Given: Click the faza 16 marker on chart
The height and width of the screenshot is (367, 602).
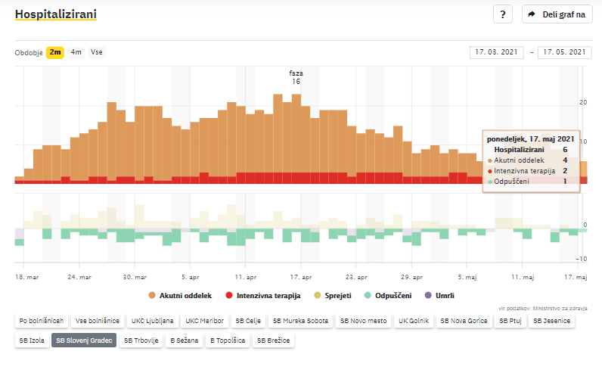Looking at the screenshot, I should (296, 77).
